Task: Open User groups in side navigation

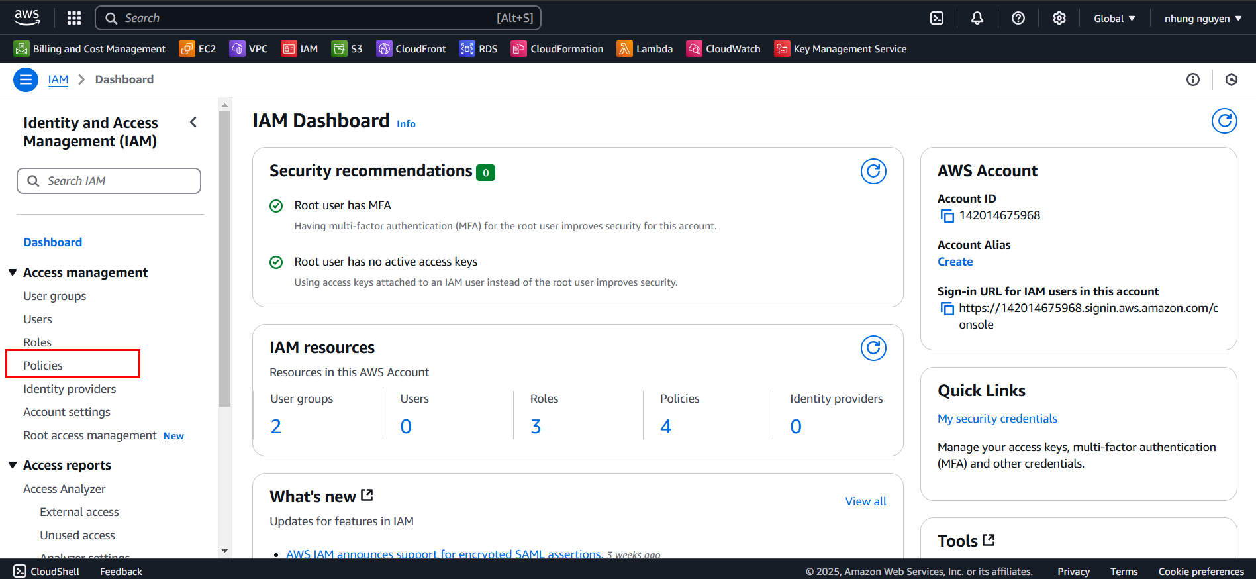Action: tap(55, 296)
